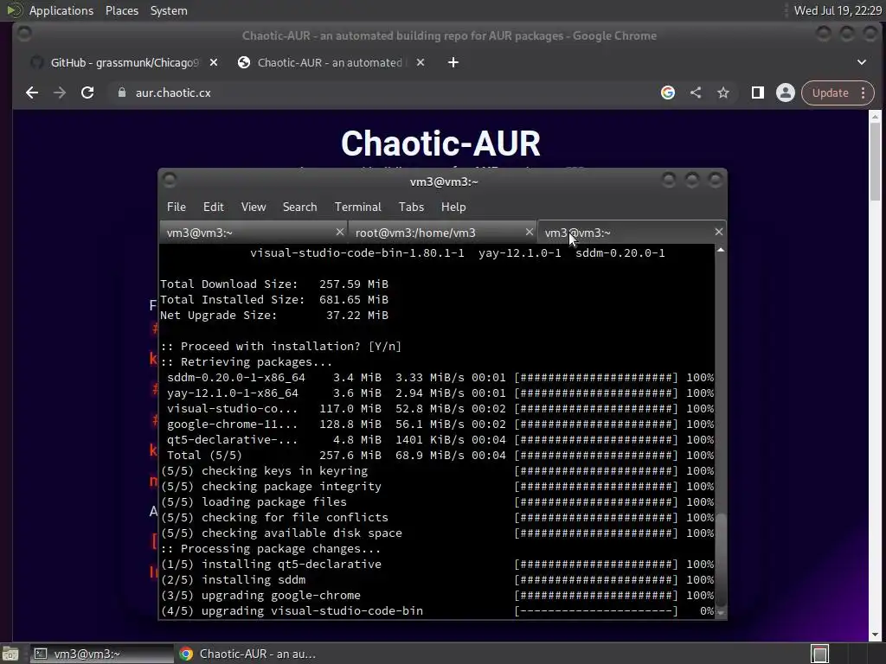This screenshot has height=664, width=886.
Task: Open the terminal View menu
Action: pos(254,207)
